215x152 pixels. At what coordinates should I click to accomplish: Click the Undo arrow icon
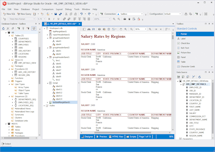(82, 14)
